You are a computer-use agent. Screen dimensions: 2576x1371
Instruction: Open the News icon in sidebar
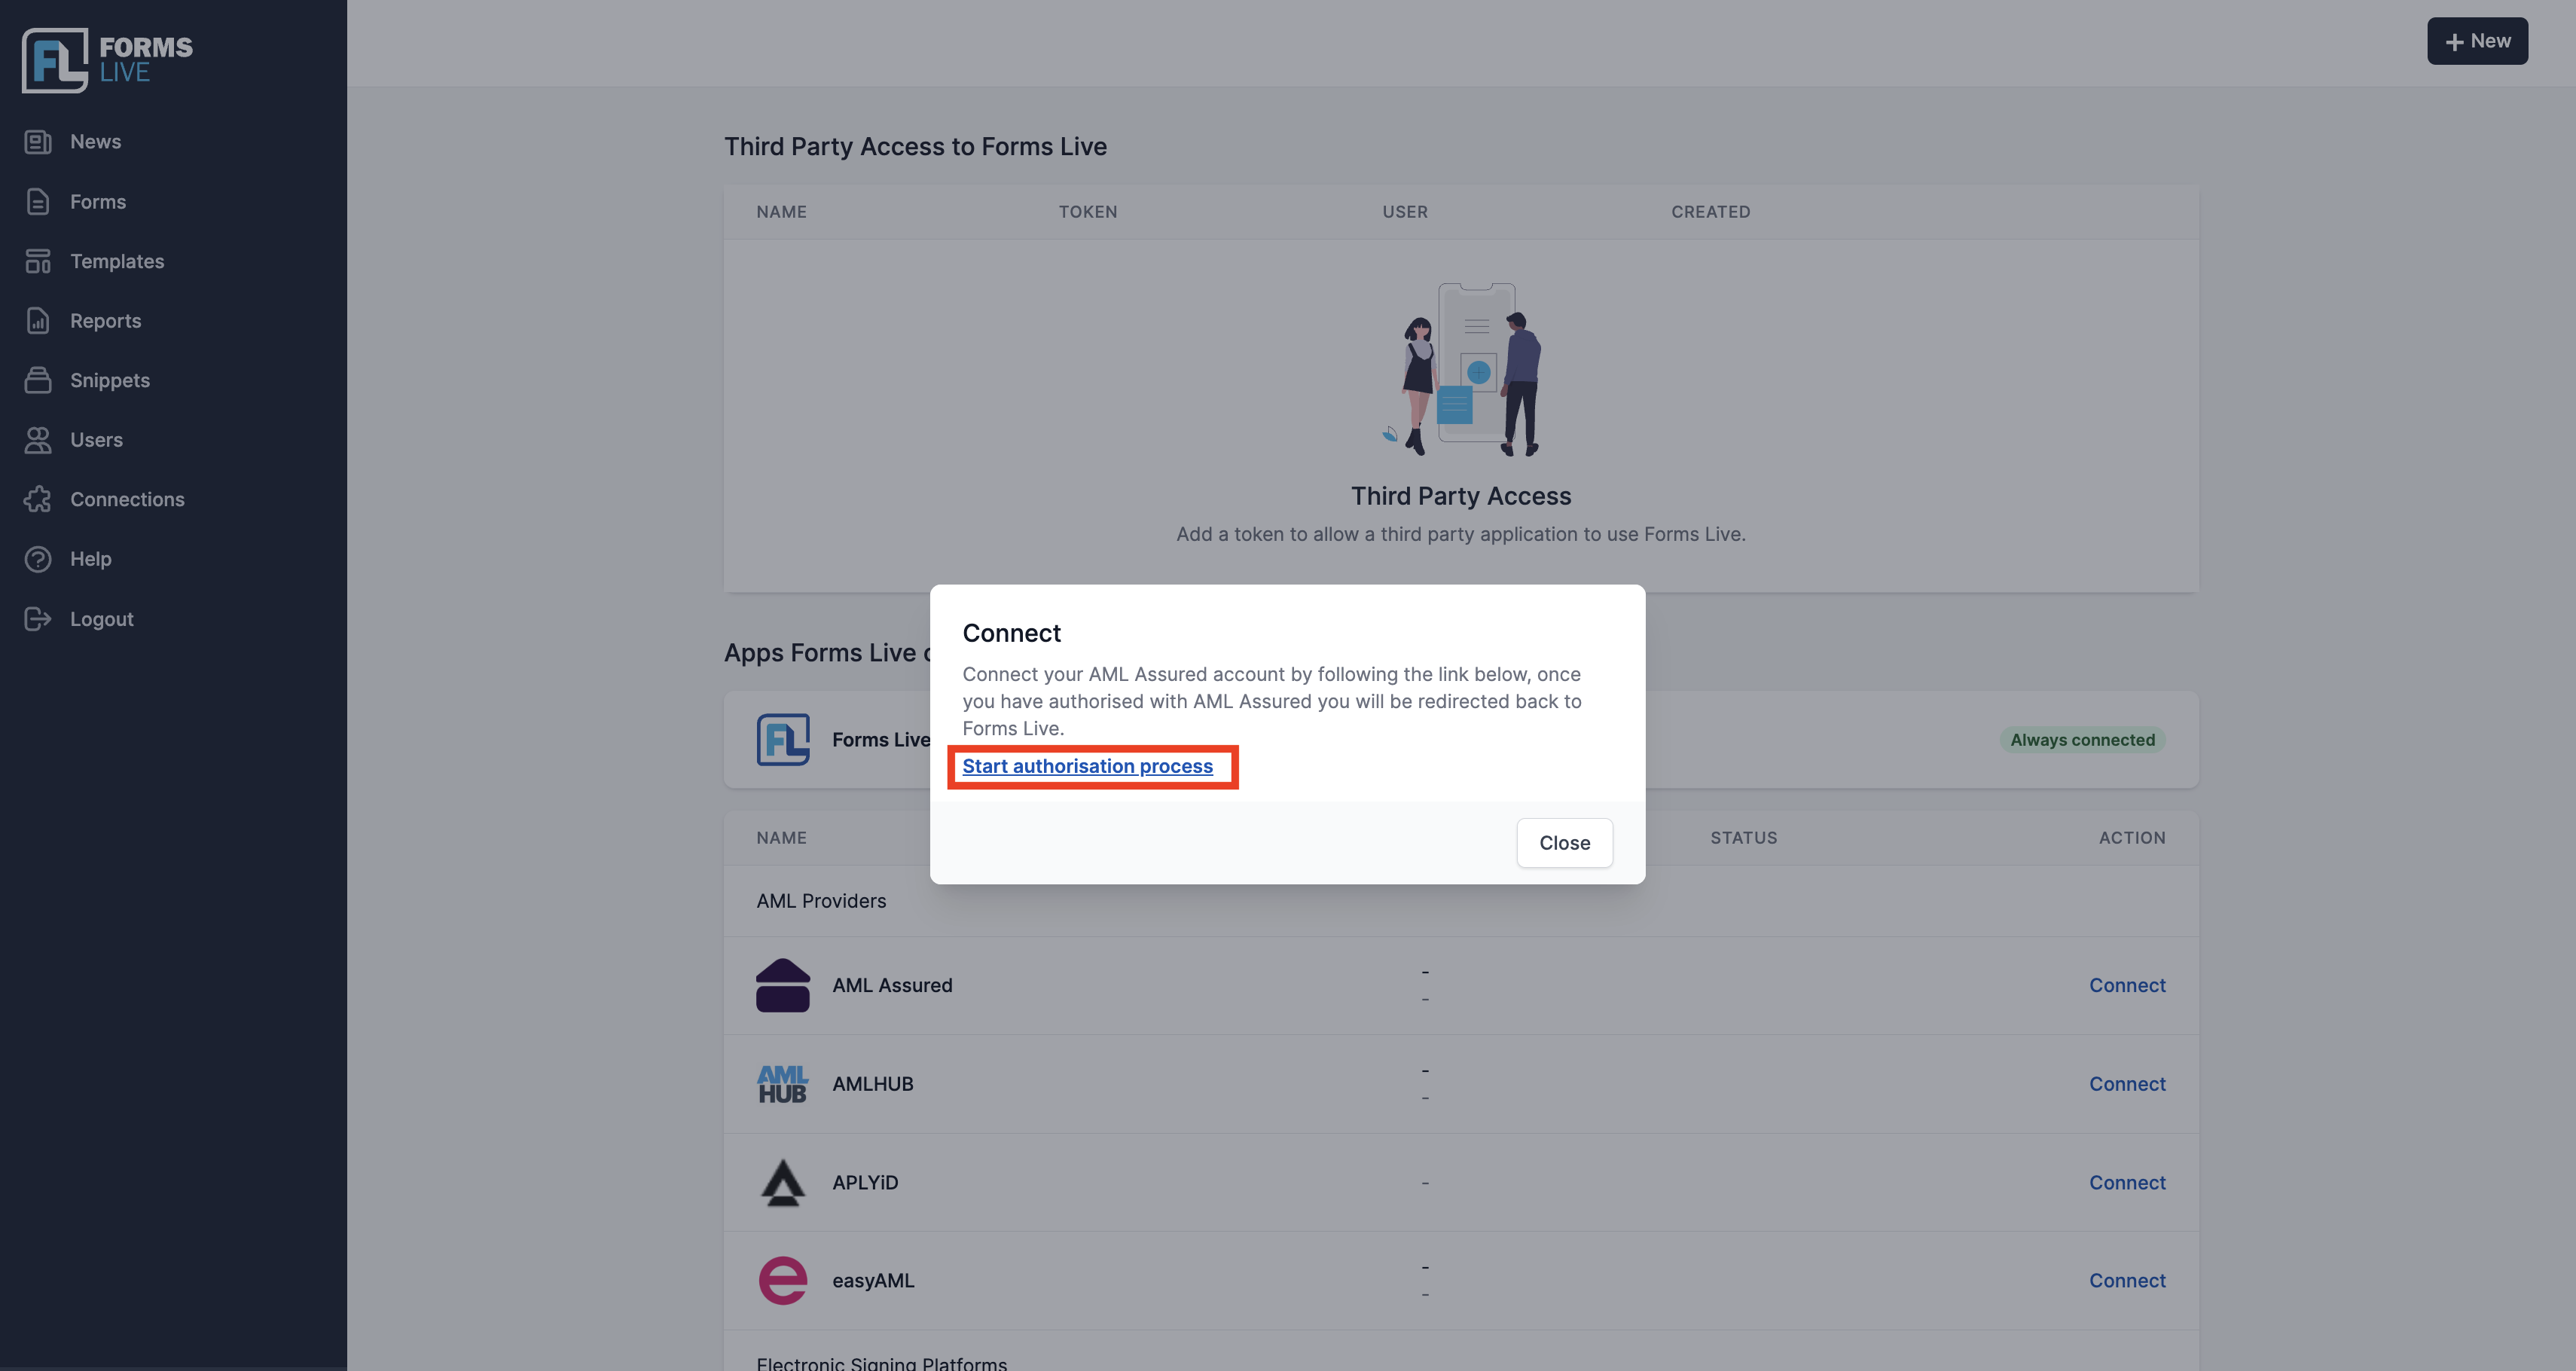[x=38, y=142]
